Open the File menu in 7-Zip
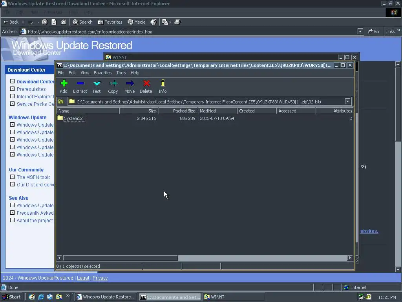Image resolution: width=402 pixels, height=302 pixels. (61, 73)
